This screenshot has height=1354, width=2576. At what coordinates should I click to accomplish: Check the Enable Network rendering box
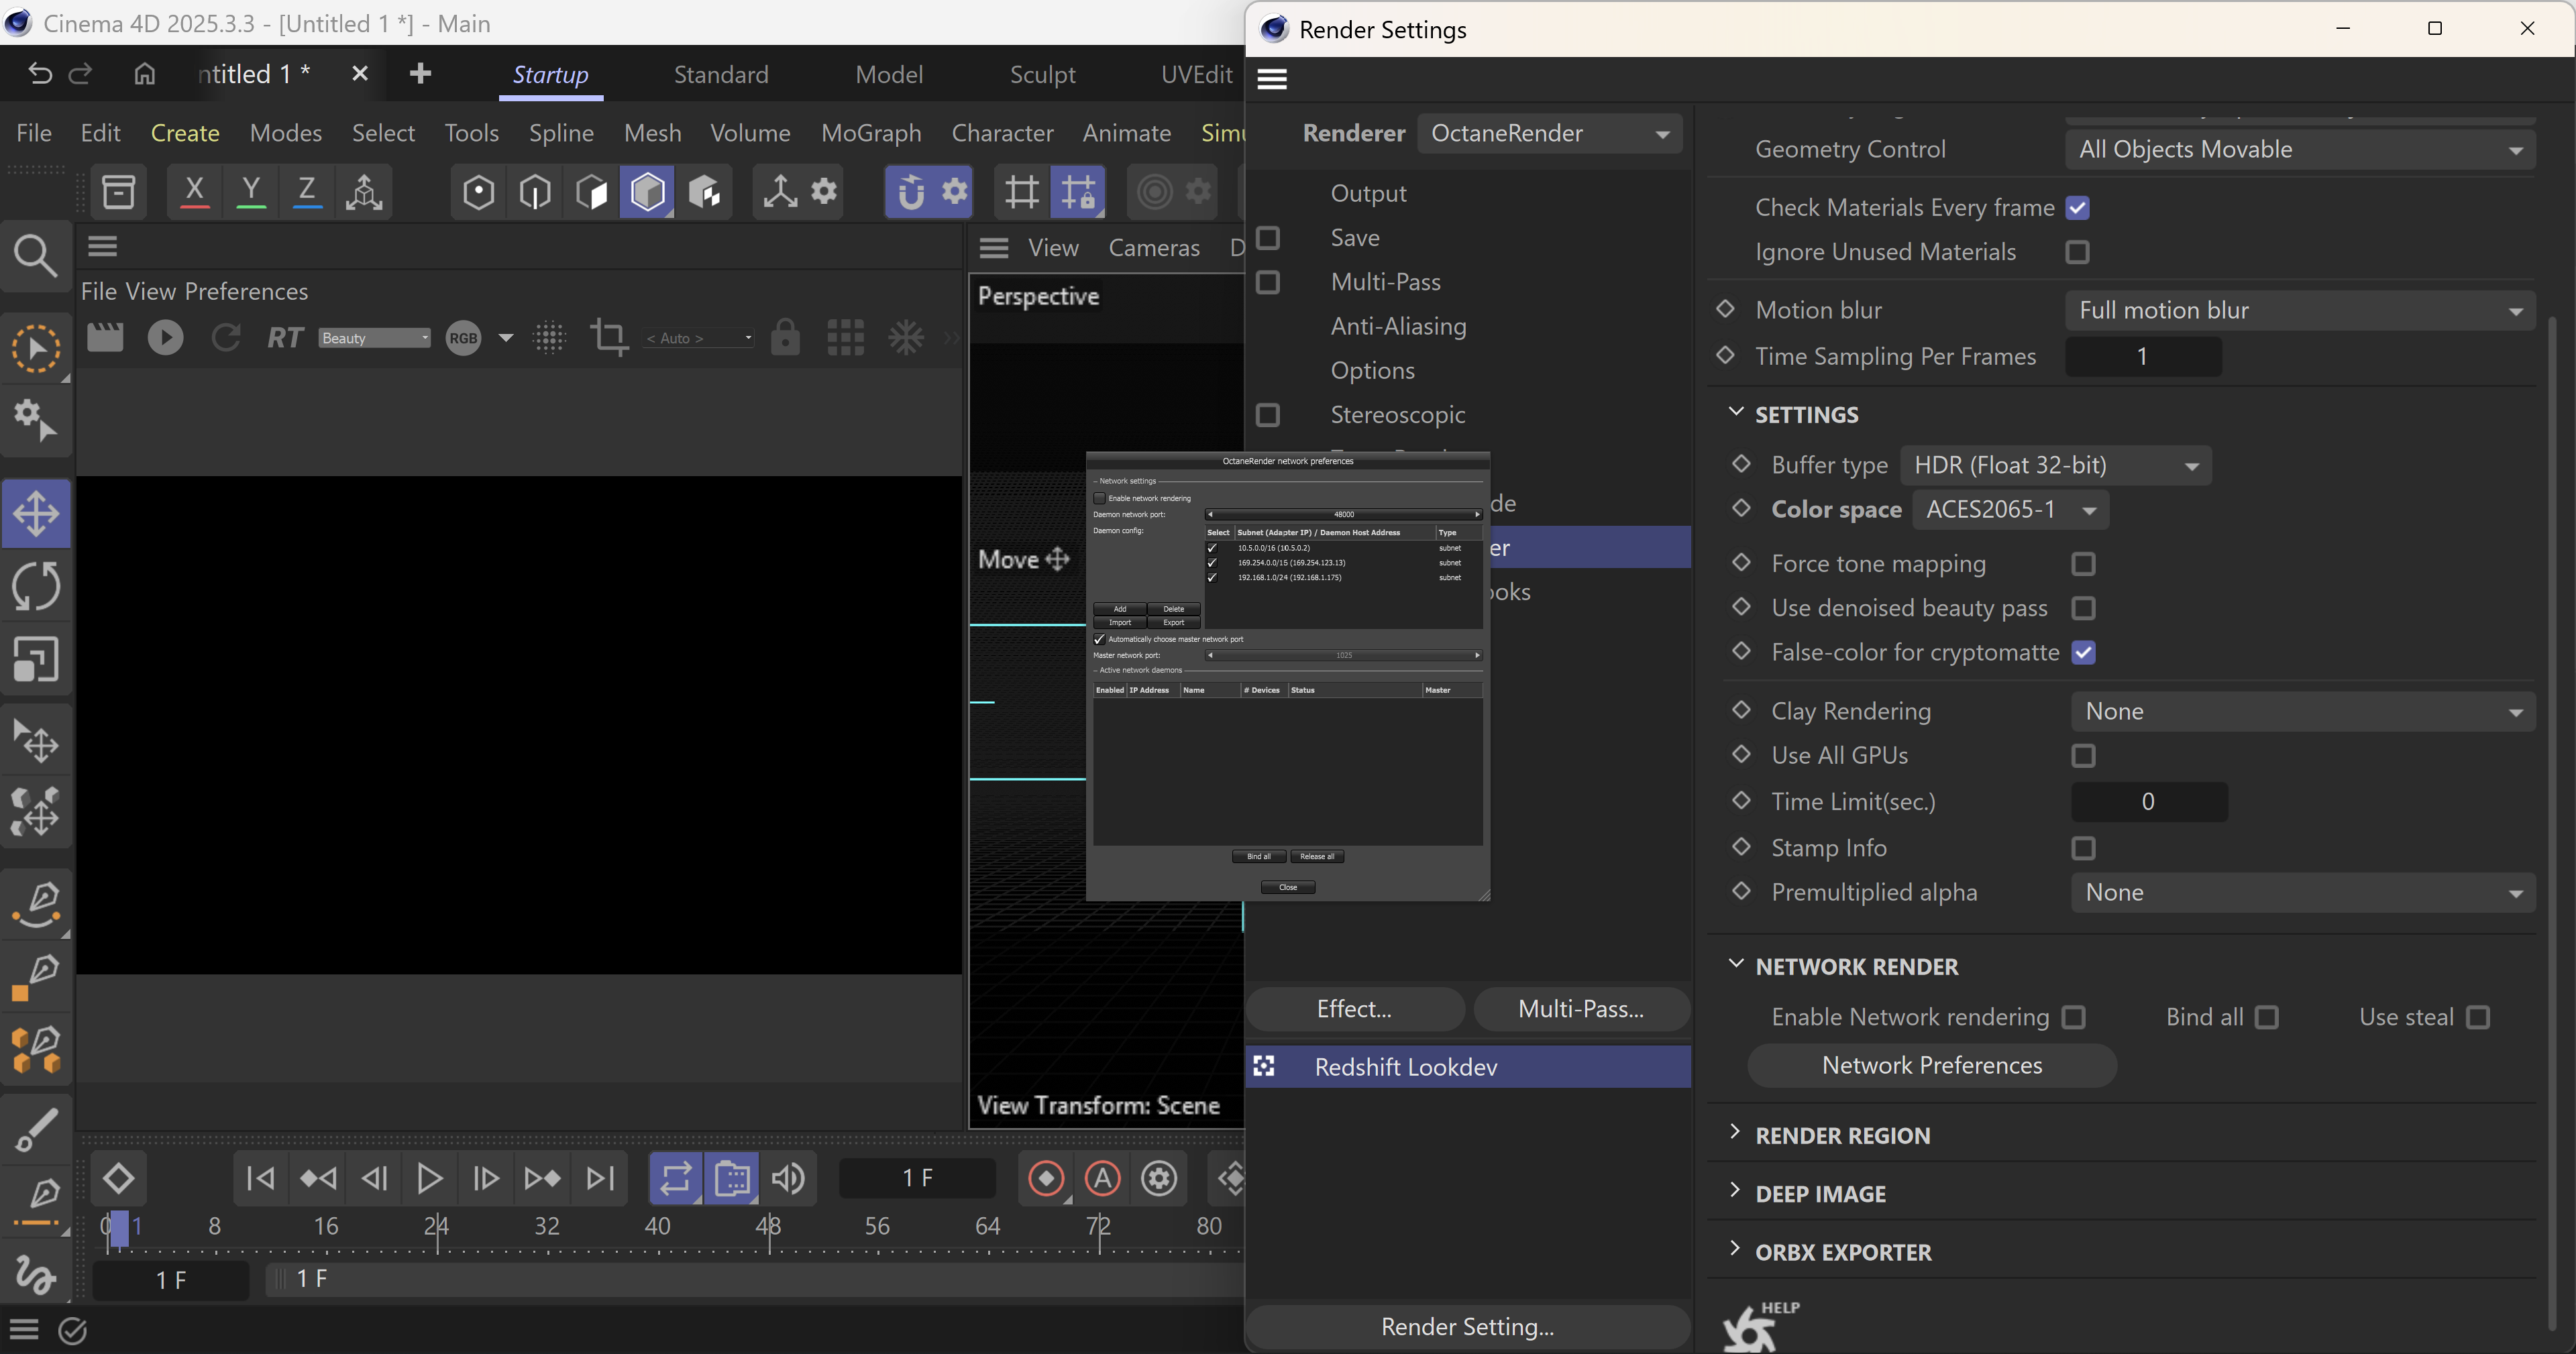2074,1017
